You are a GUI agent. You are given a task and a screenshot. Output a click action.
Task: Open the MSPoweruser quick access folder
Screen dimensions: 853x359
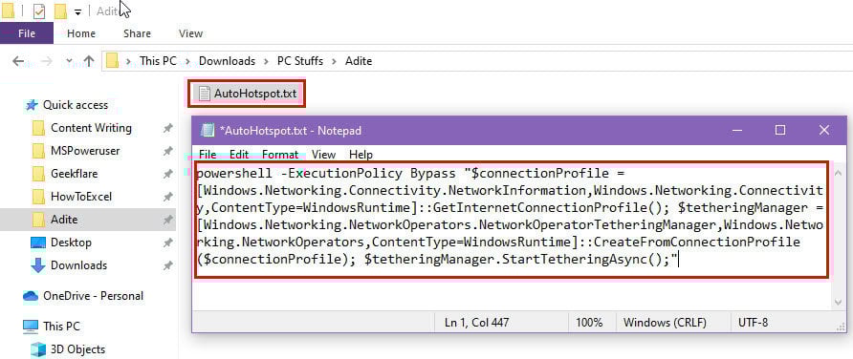[x=85, y=151]
